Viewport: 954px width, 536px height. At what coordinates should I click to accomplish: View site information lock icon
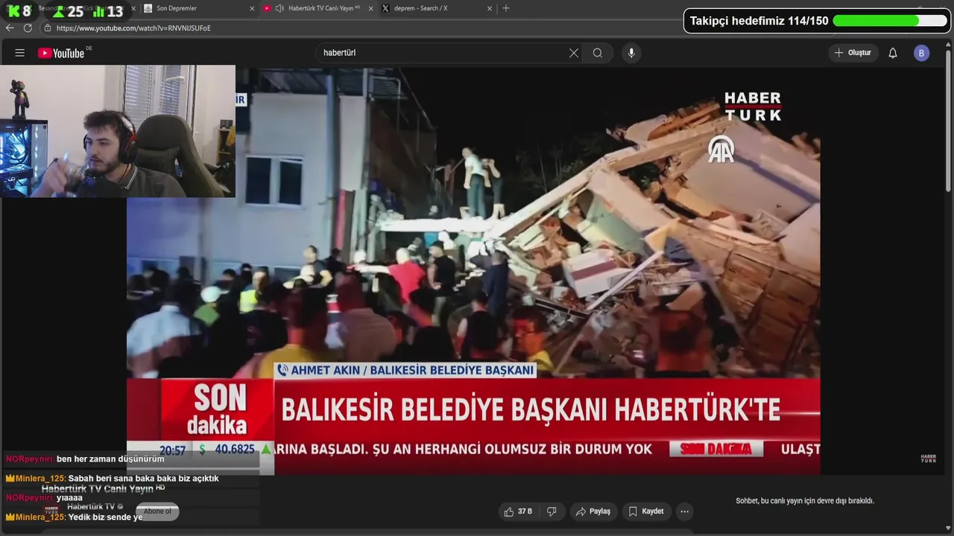[x=47, y=28]
